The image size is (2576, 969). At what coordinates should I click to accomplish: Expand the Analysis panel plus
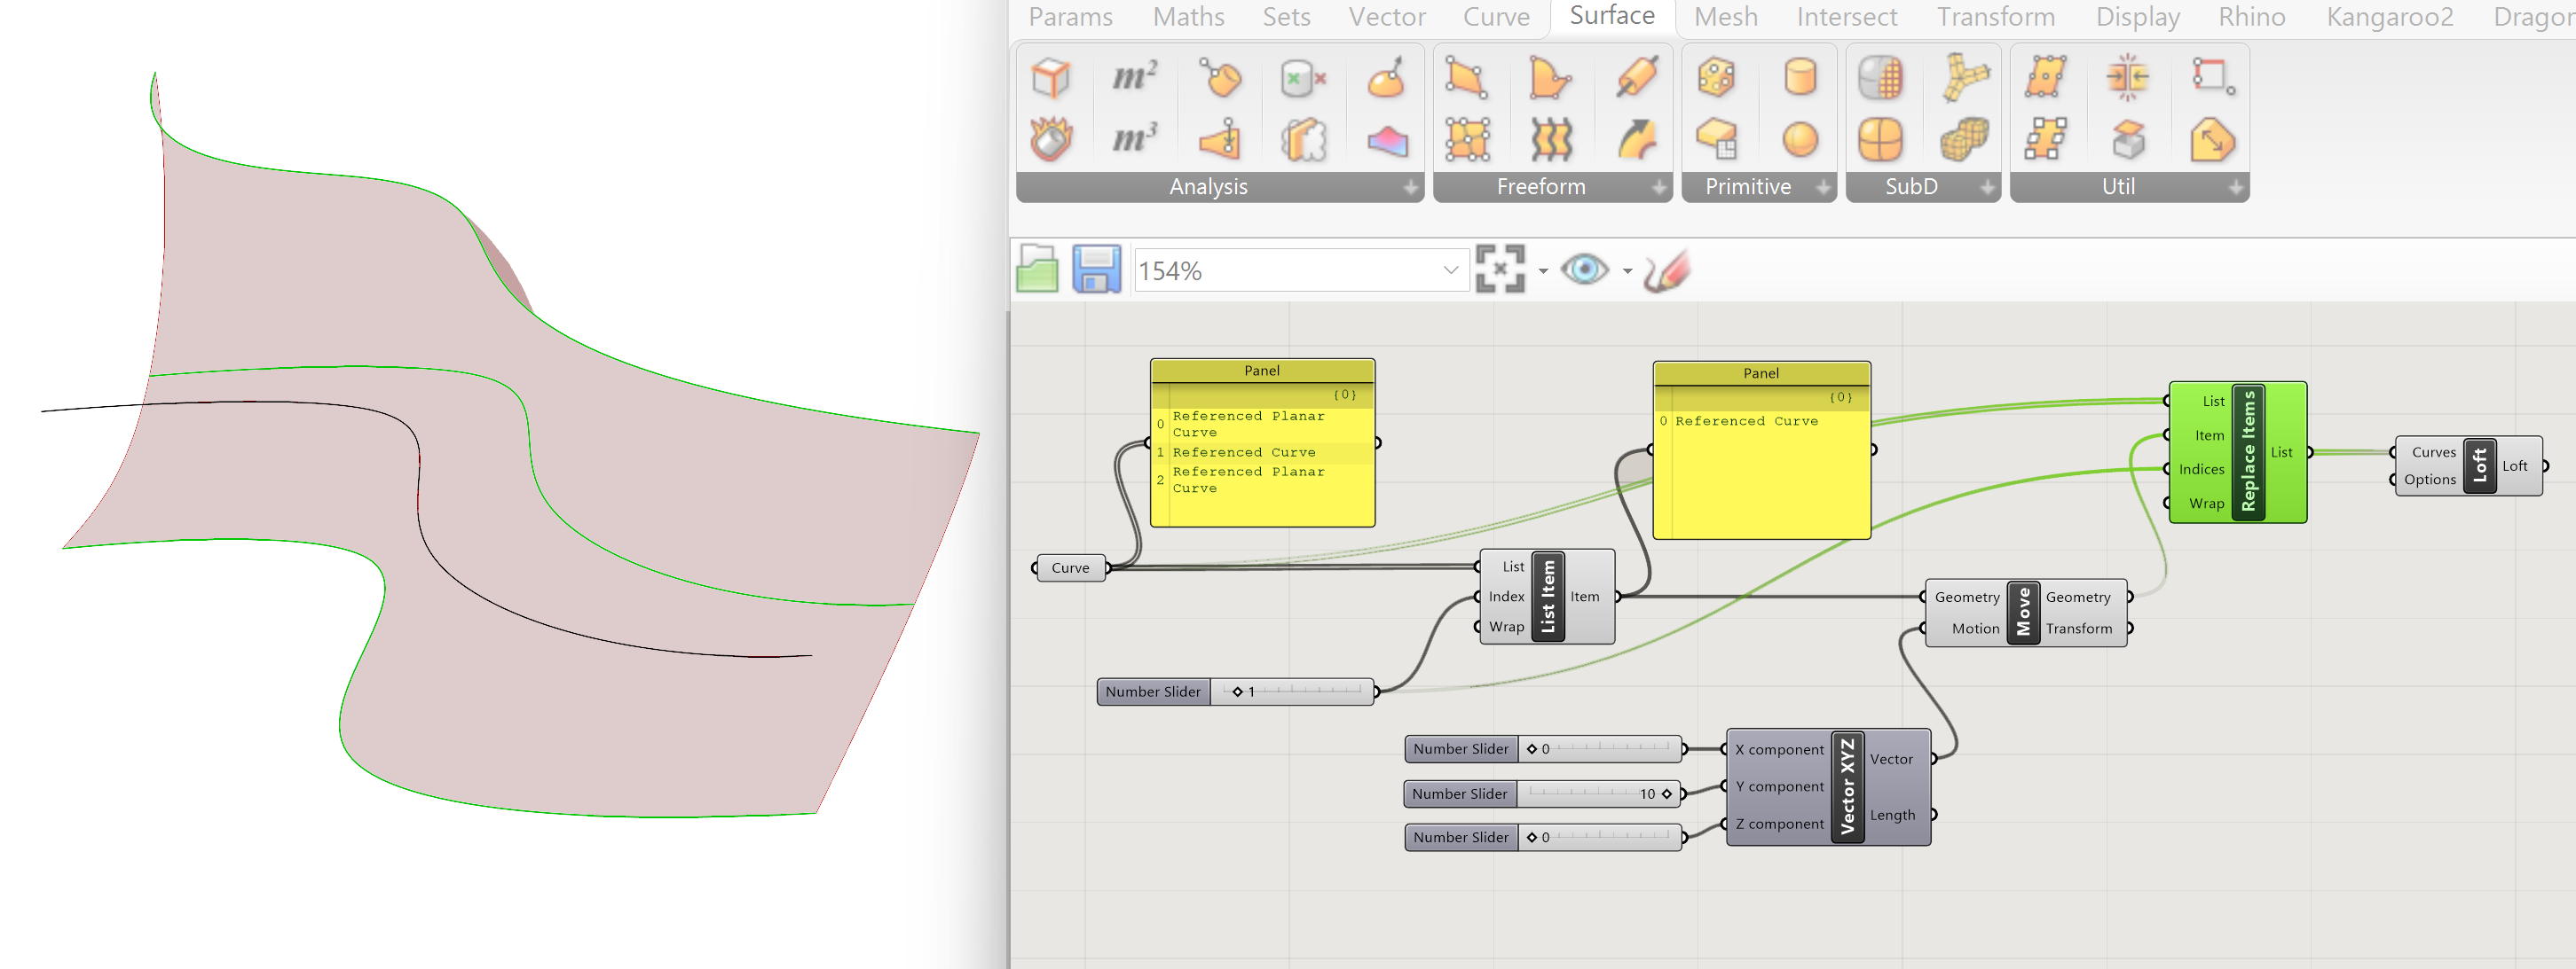point(1410,188)
